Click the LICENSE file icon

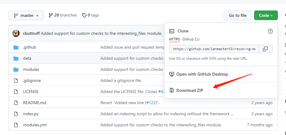point(16,91)
